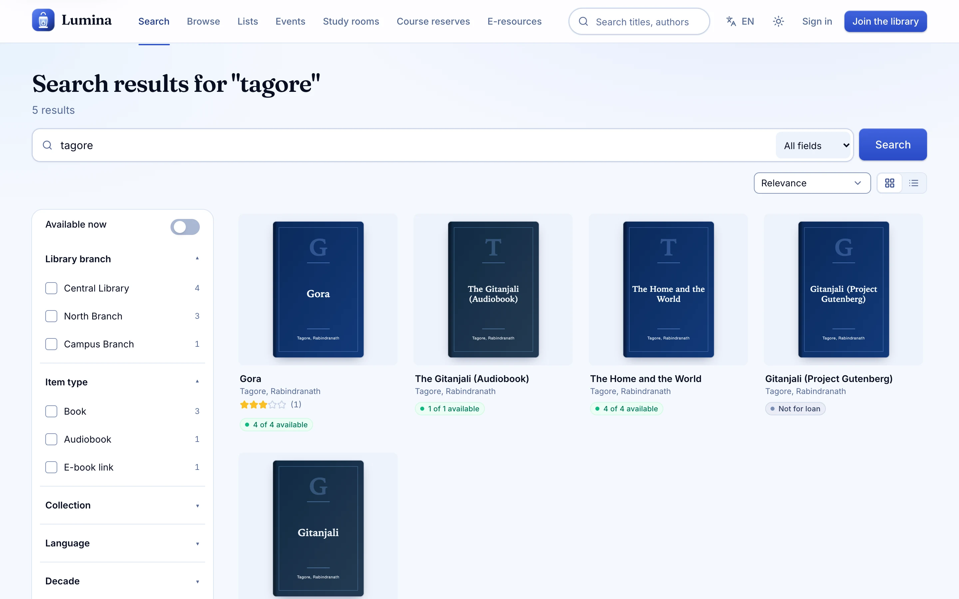Click the translate language icon
The image size is (959, 599).
[731, 21]
